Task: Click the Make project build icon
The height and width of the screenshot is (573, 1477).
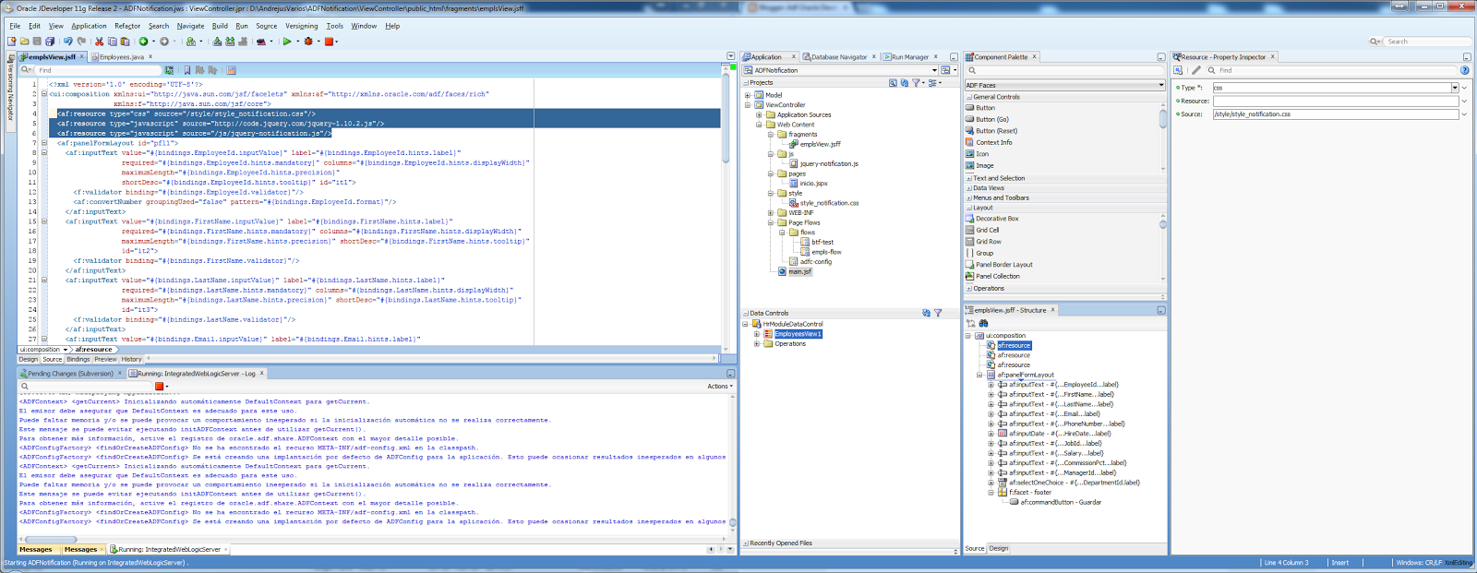Action: coord(217,42)
